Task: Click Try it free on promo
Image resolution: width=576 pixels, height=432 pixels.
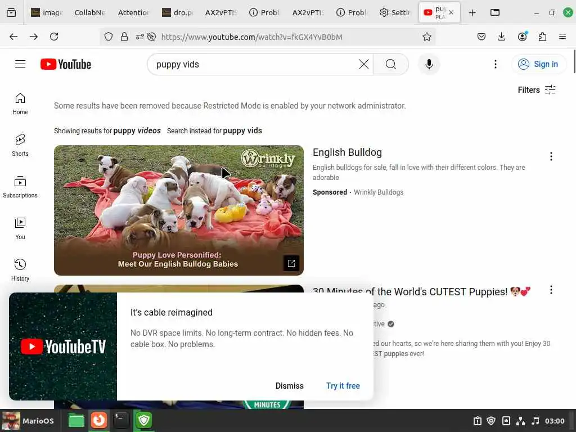Action: [343, 386]
